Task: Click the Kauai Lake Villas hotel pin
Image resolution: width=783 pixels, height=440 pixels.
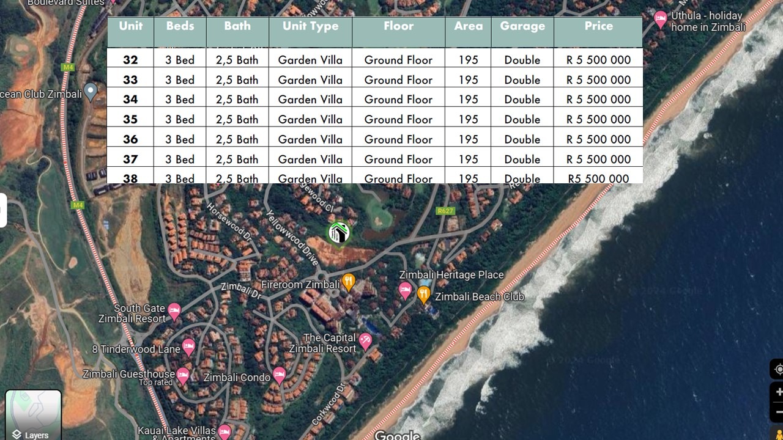Action: coord(225,431)
